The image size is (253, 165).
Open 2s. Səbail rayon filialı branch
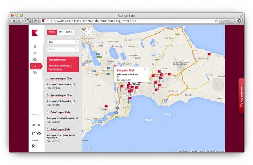click(59, 129)
